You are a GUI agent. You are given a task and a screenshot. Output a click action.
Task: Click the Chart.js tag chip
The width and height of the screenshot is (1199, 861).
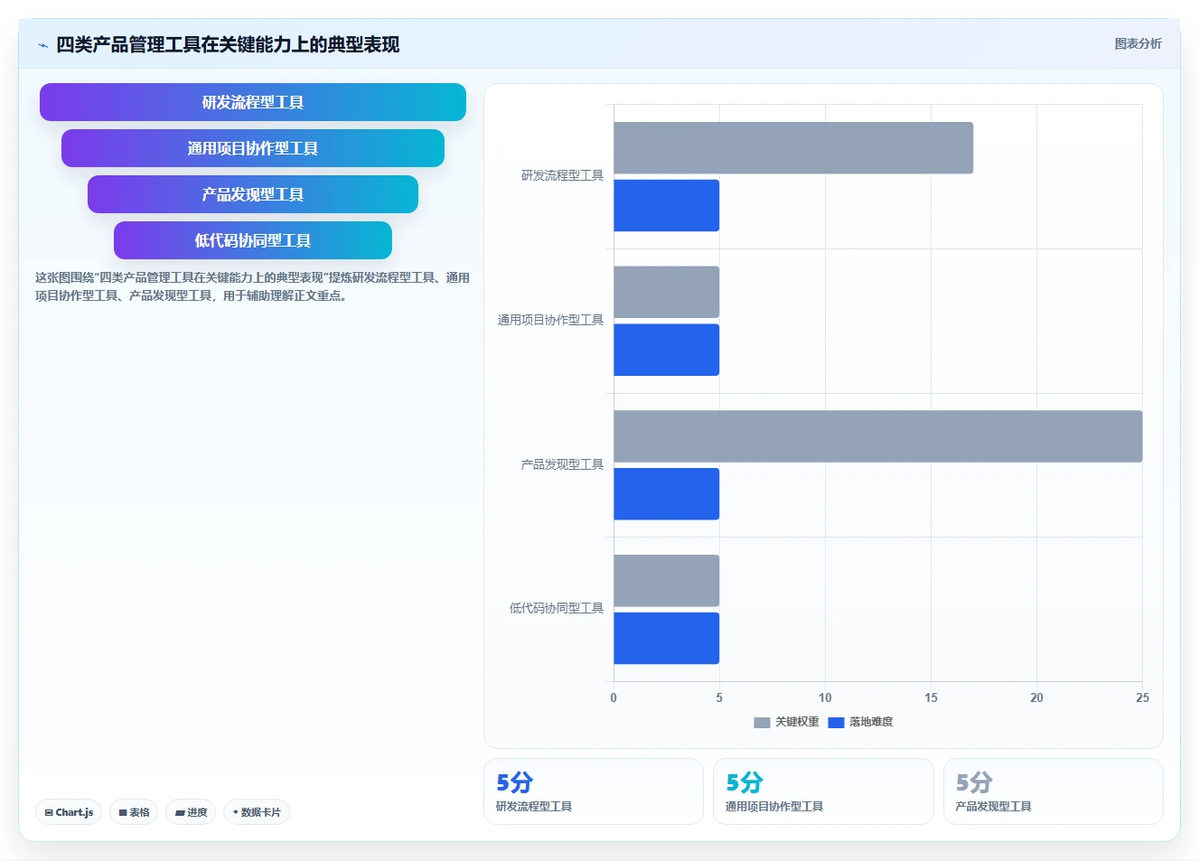pyautogui.click(x=69, y=812)
